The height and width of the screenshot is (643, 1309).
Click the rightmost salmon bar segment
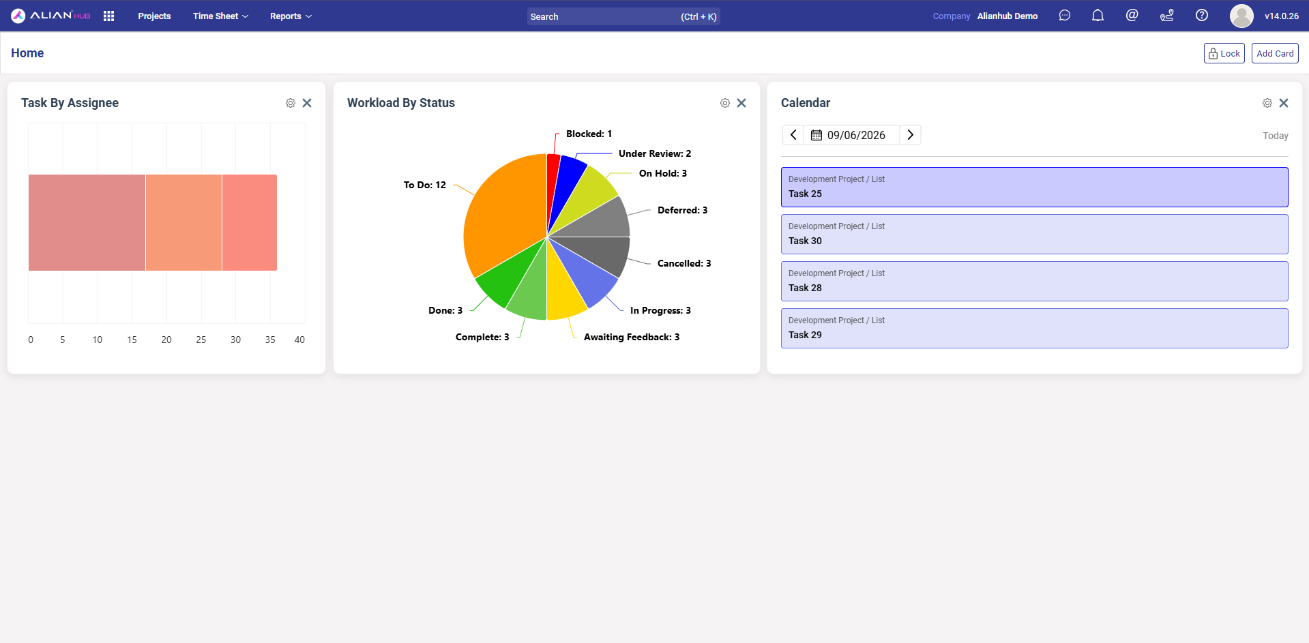point(250,222)
